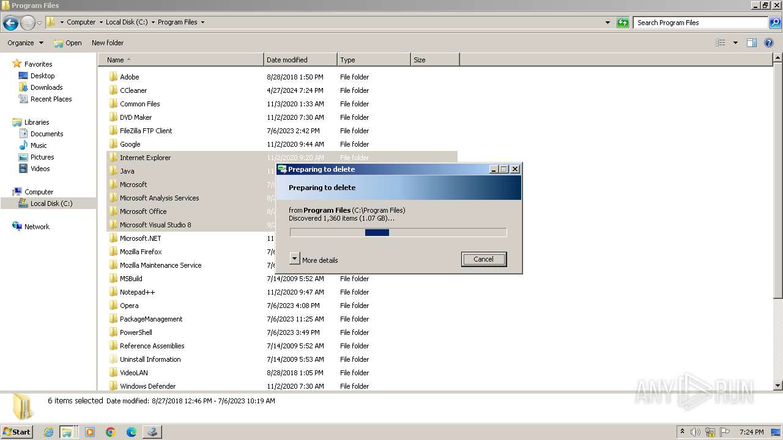Click the Back navigation arrow
Screen dimensions: 783x440
click(x=10, y=23)
